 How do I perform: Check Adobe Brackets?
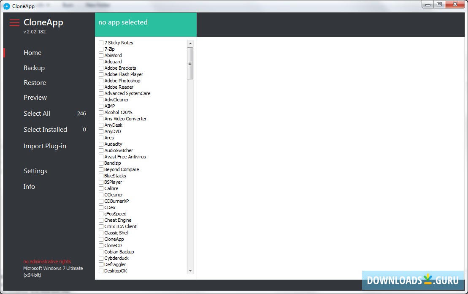coord(101,68)
